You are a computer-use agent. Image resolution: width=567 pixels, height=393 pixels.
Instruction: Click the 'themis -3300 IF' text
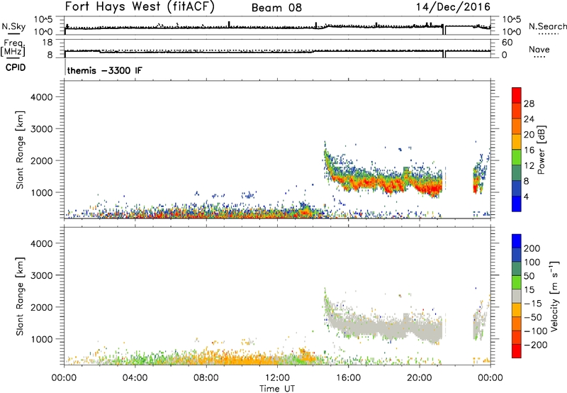pos(104,70)
